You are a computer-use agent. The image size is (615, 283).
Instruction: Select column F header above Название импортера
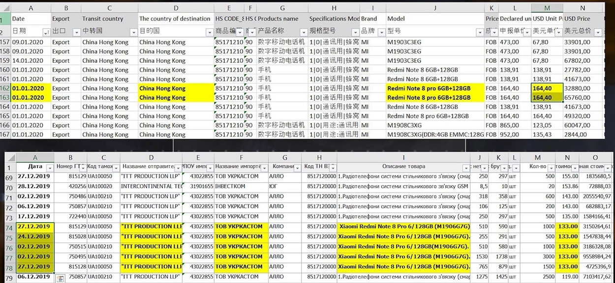tap(242, 157)
